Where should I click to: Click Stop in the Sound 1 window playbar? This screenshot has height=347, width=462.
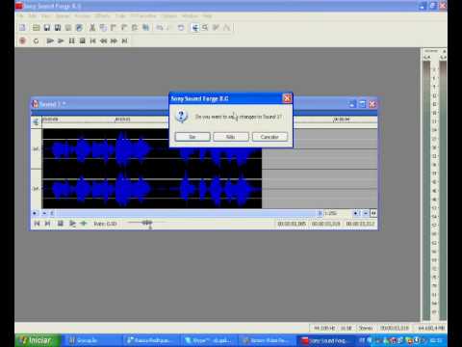60,224
